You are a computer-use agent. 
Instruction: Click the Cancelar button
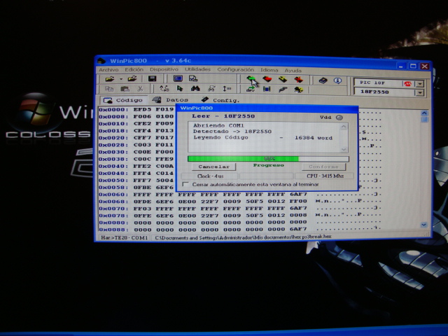click(213, 167)
